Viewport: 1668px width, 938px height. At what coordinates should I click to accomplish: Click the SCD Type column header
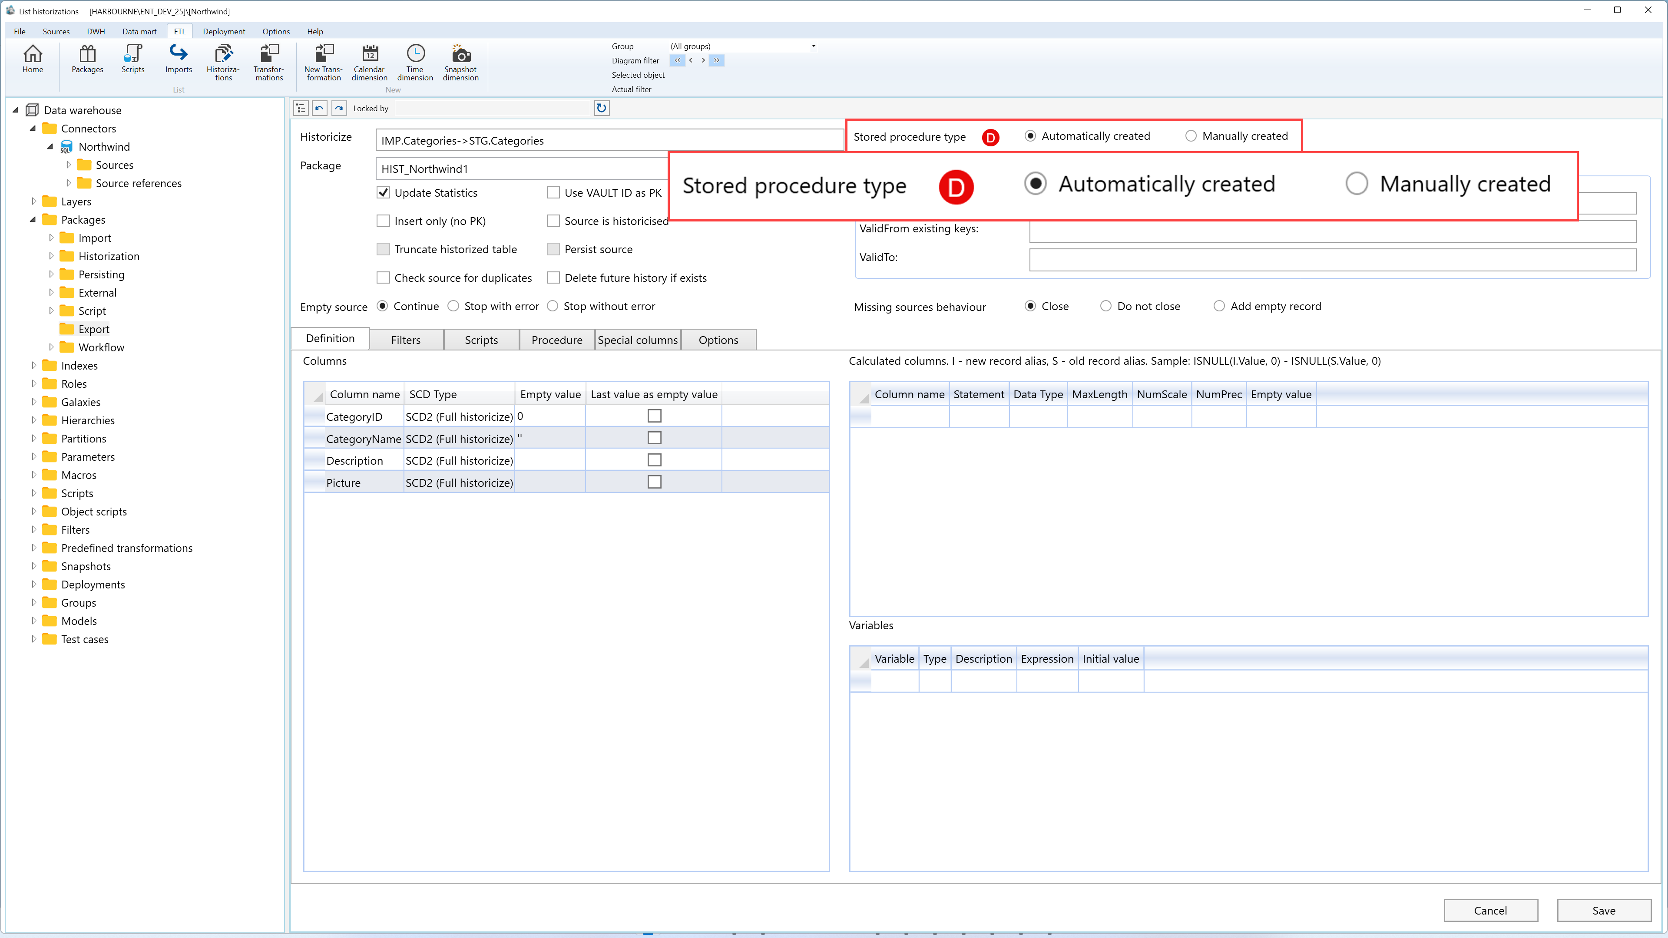tap(459, 394)
